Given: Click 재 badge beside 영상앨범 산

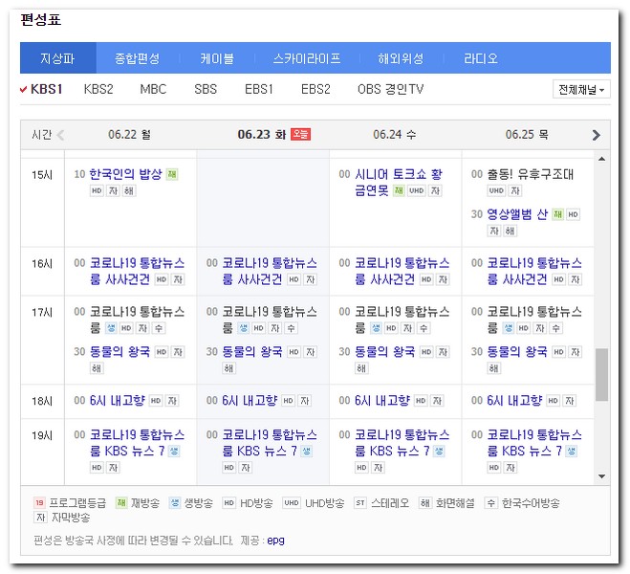Looking at the screenshot, I should click(x=557, y=214).
